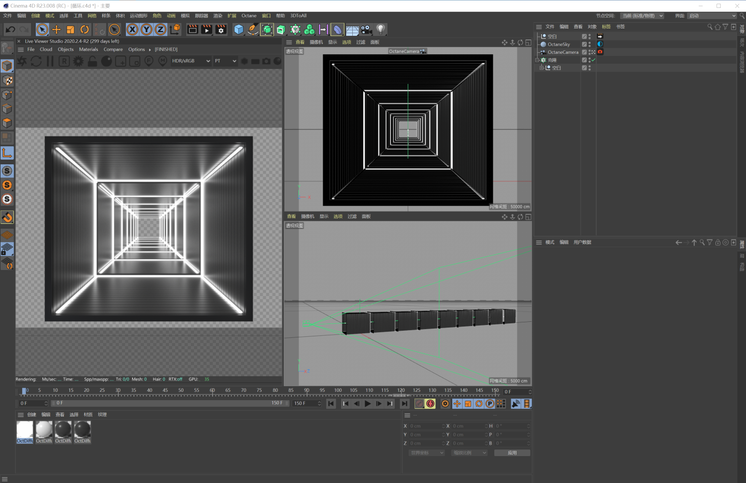Click frame 90 on the timeline ruler
Viewport: 746px width, 483px height.
point(307,391)
